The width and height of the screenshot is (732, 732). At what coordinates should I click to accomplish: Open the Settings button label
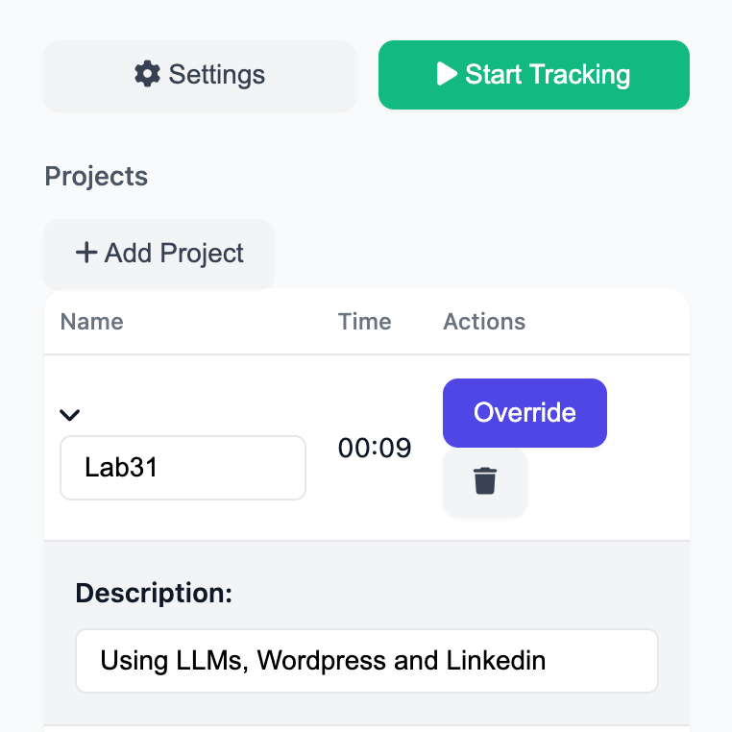point(217,75)
